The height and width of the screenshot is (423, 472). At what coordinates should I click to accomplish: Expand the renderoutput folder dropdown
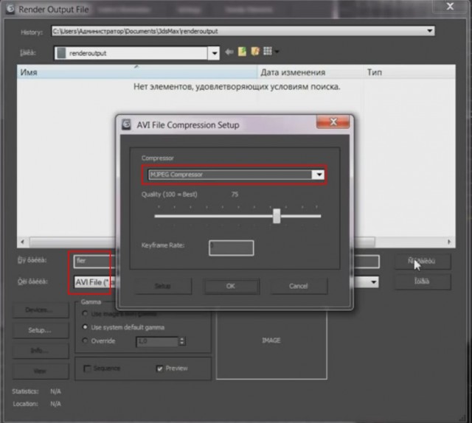coord(214,53)
